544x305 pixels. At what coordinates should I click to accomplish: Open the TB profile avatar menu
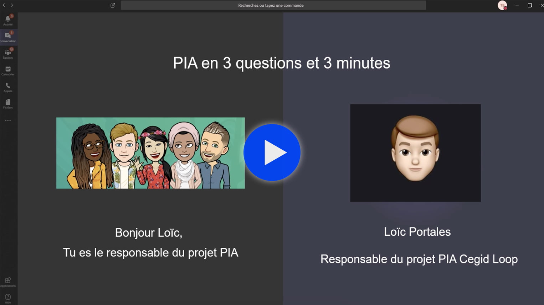point(502,5)
